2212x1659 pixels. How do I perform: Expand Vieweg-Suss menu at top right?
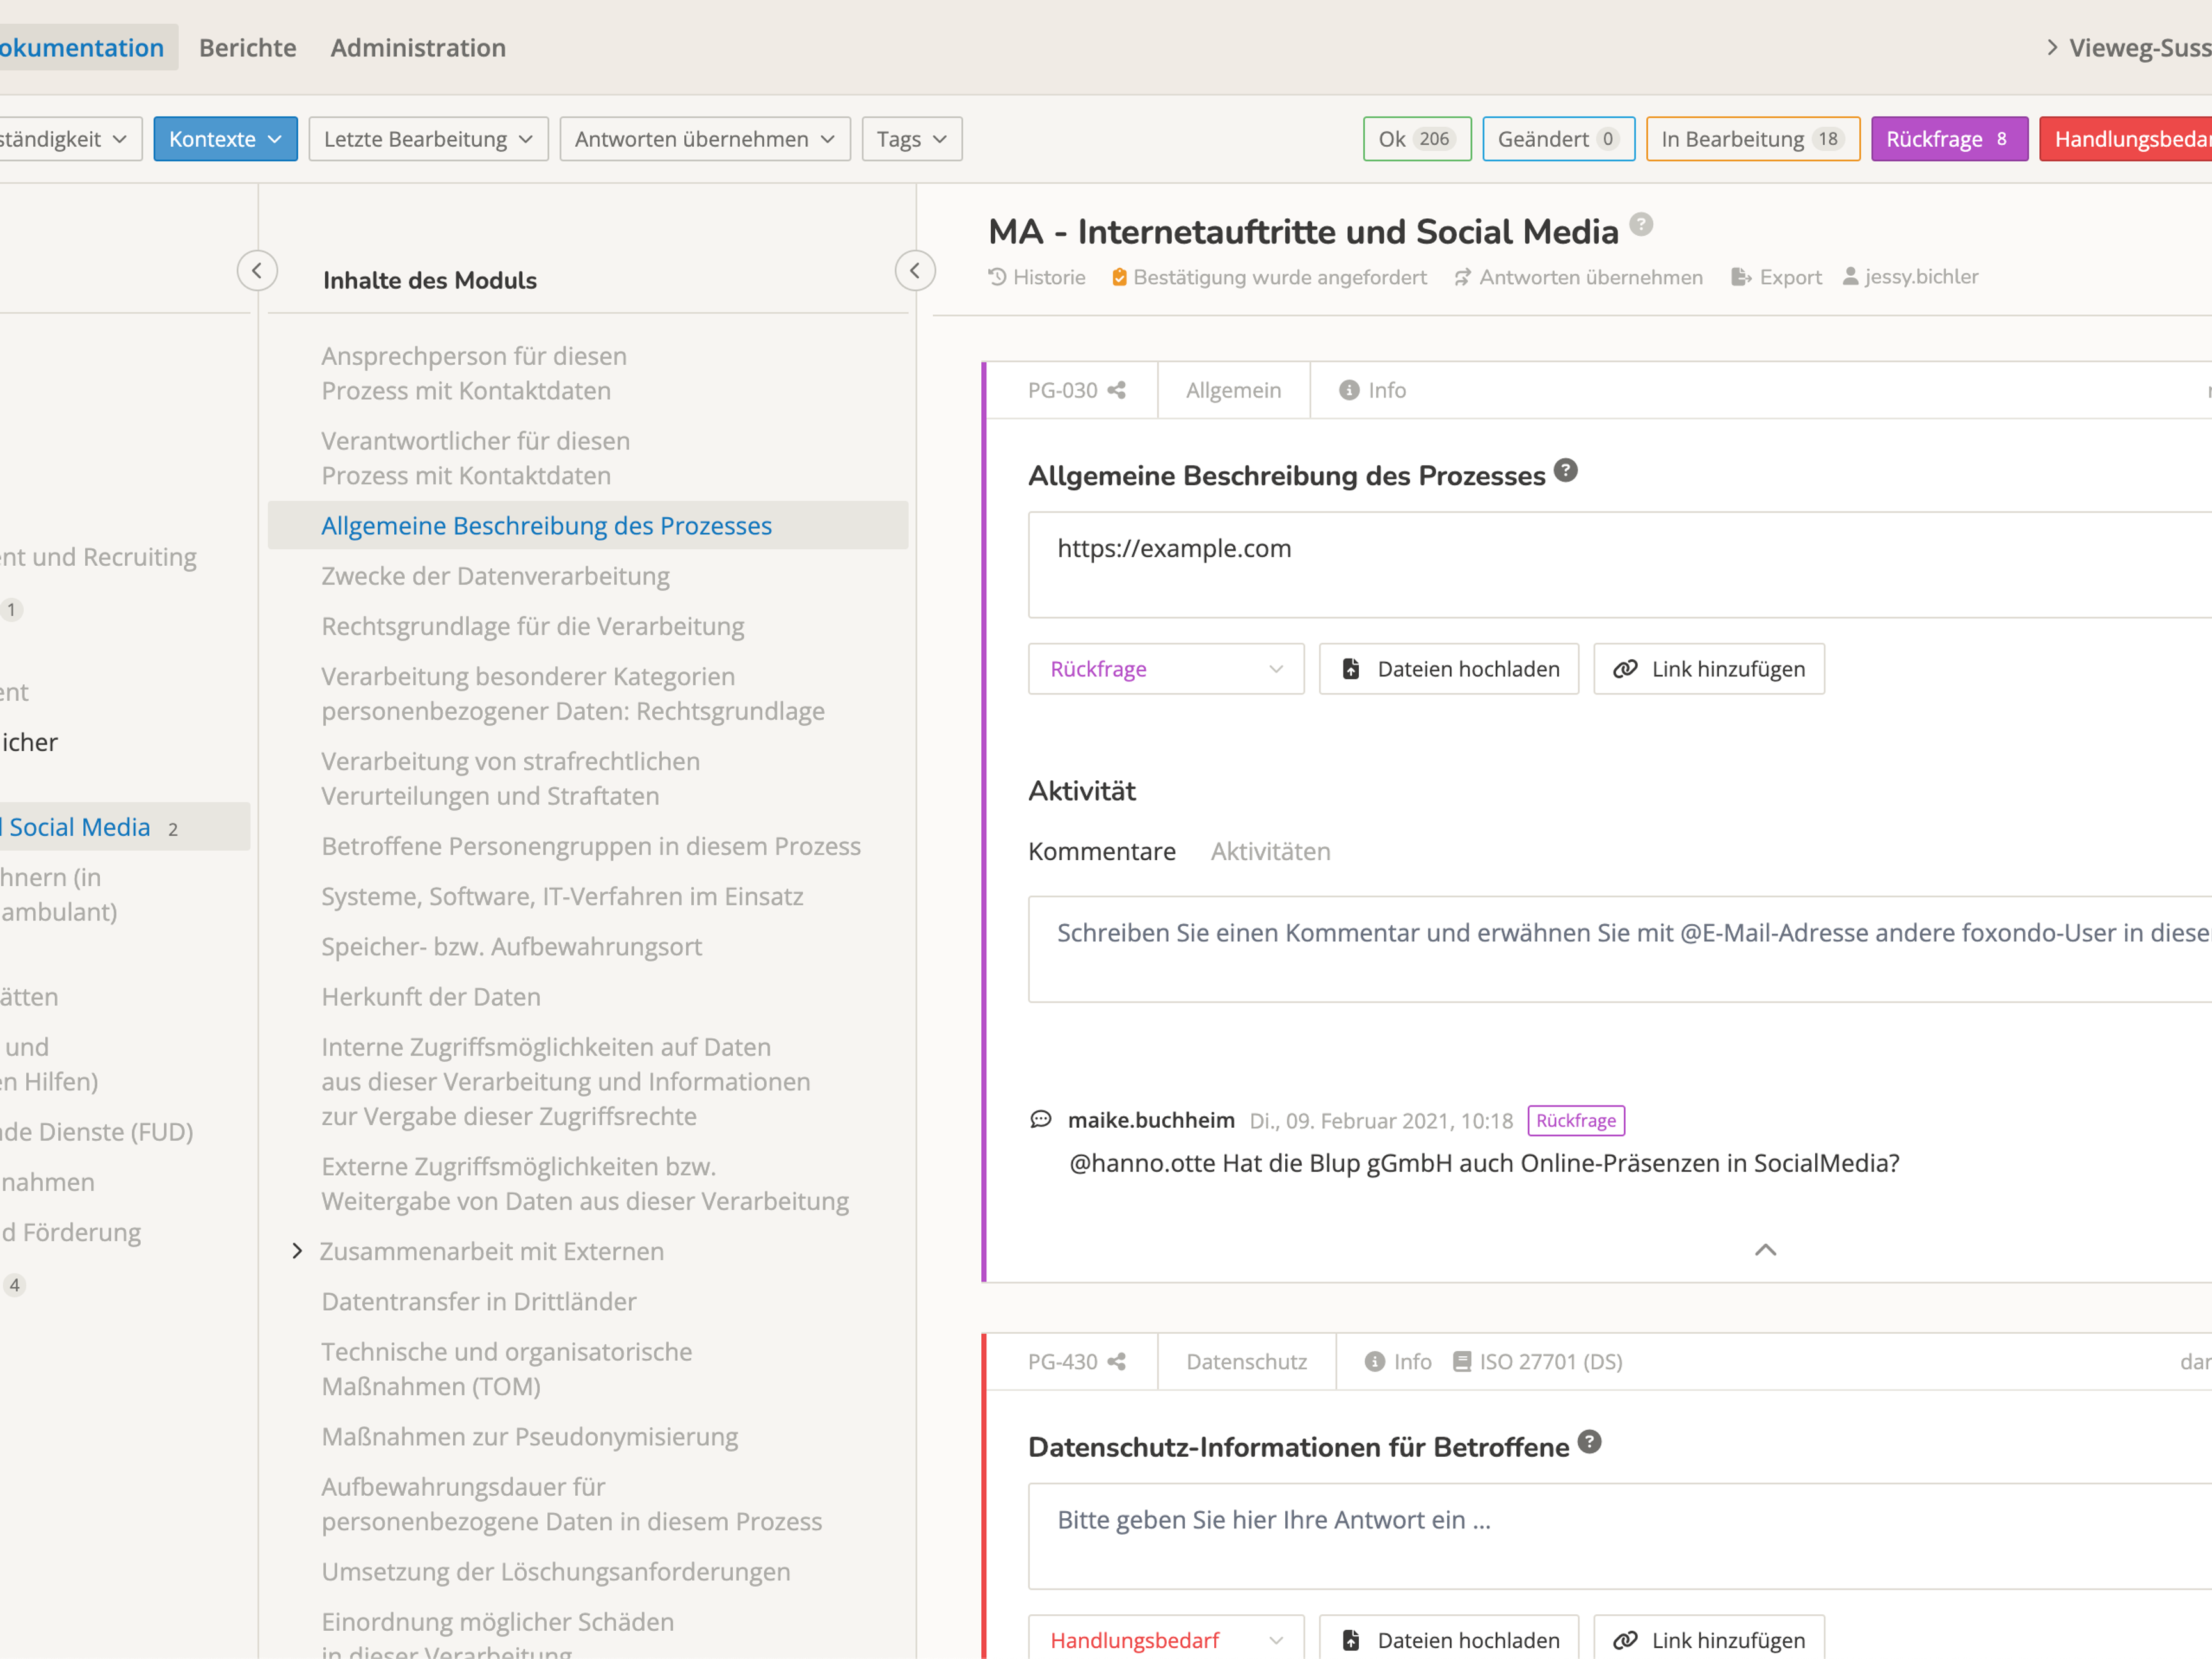coord(2128,48)
